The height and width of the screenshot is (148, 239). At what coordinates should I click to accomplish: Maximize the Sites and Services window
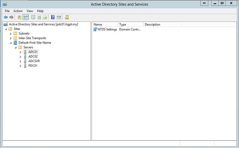(222, 3)
